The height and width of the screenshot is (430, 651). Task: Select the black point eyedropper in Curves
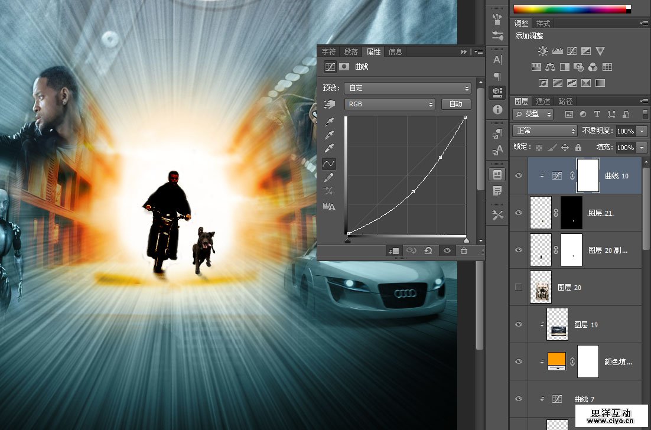(x=330, y=121)
